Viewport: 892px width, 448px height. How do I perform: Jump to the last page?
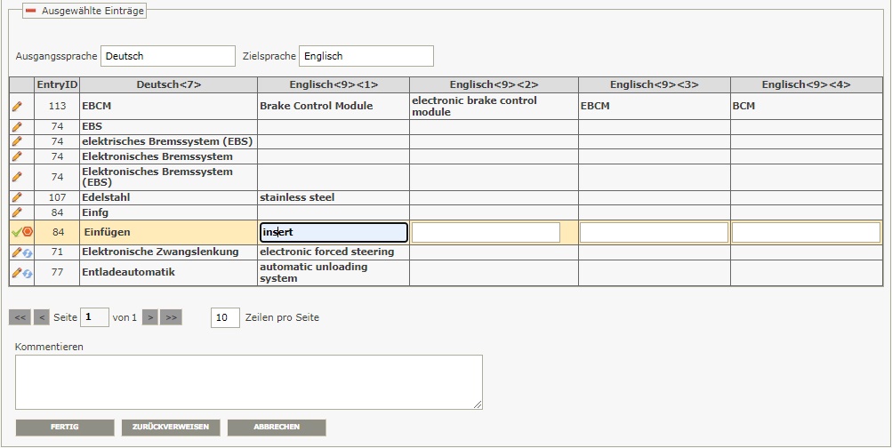(171, 317)
